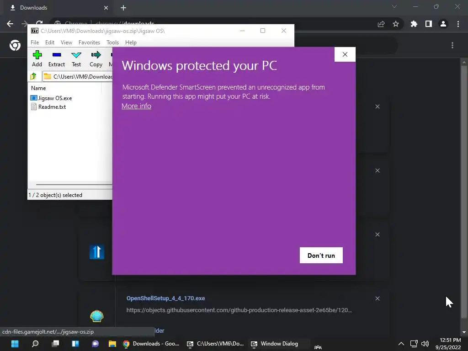Open Task View on the taskbar
This screenshot has height=351, width=468.
[55, 344]
